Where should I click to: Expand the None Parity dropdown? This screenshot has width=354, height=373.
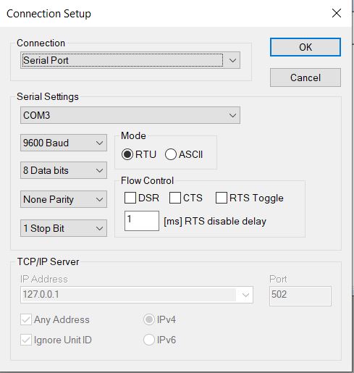tap(64, 199)
